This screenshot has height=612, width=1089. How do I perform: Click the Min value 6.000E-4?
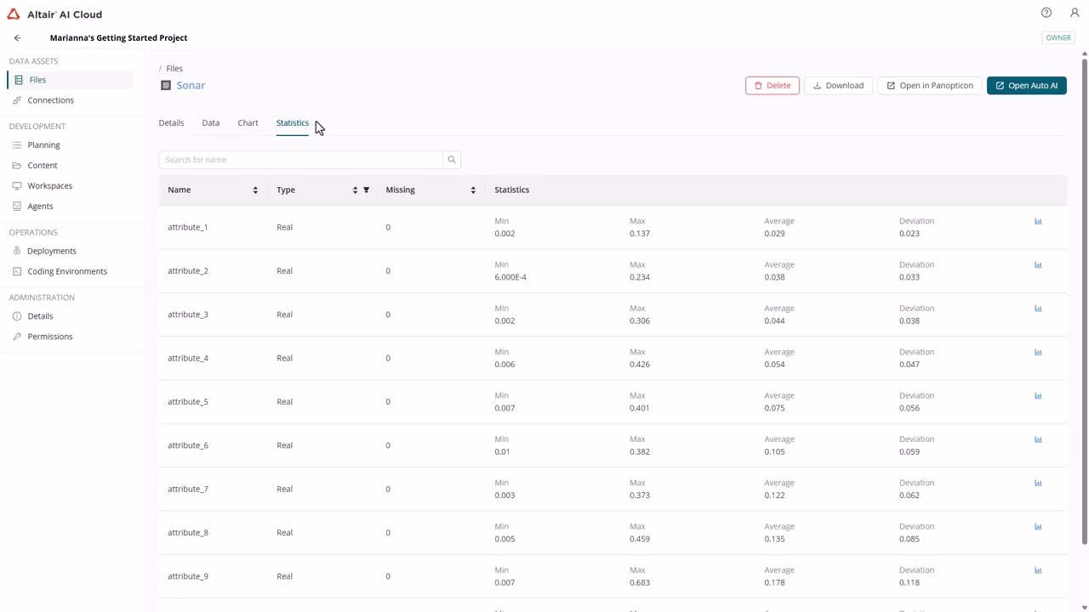510,277
